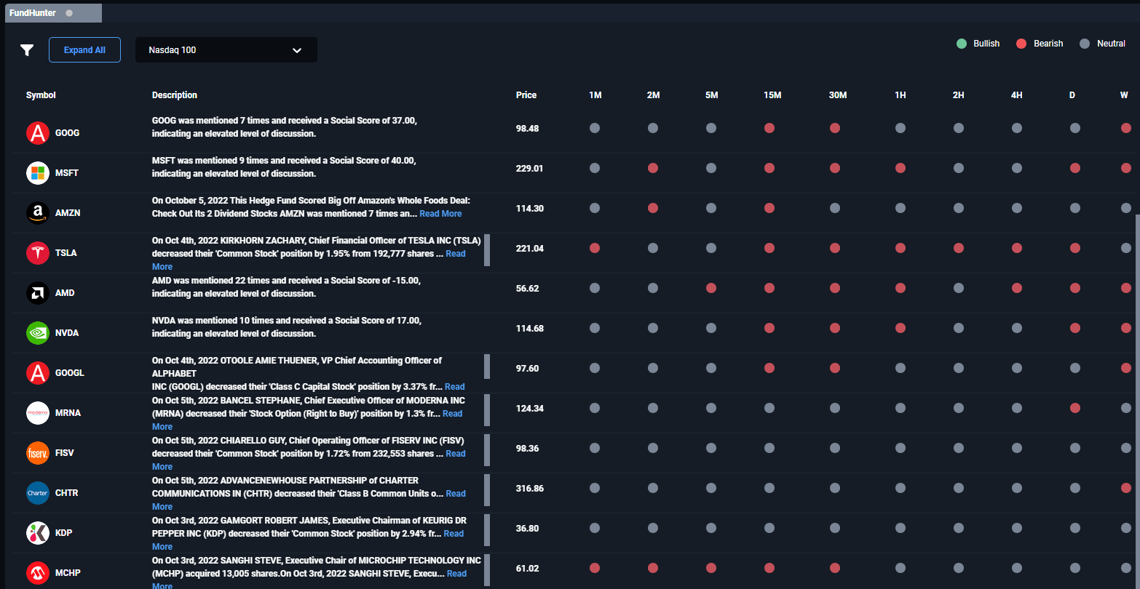The width and height of the screenshot is (1140, 589).
Task: Expand the GOOGL description gray bar
Action: [x=487, y=366]
